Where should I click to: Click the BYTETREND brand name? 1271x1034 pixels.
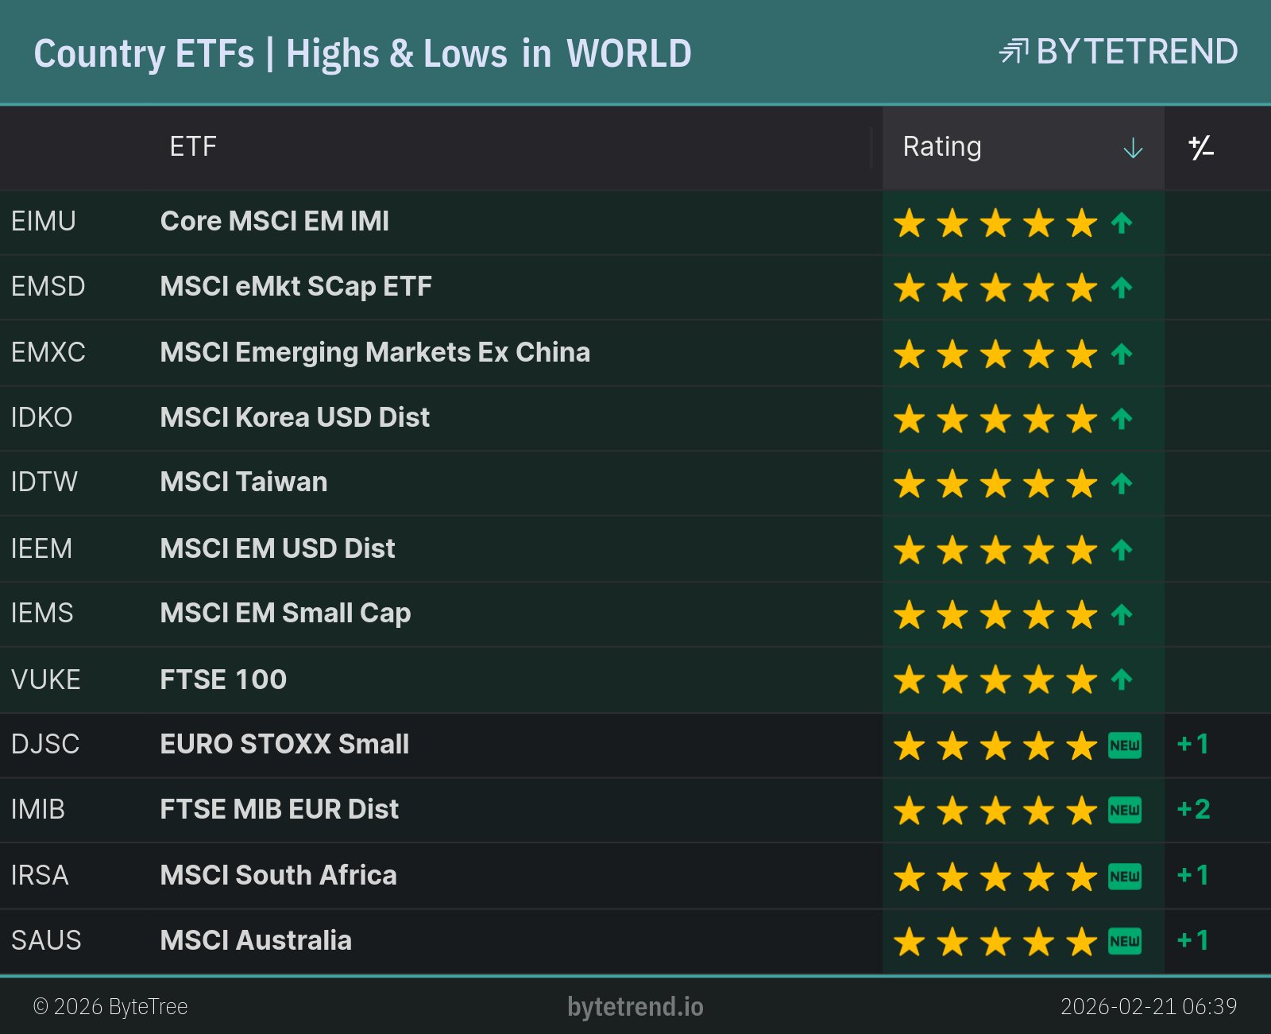[1137, 52]
